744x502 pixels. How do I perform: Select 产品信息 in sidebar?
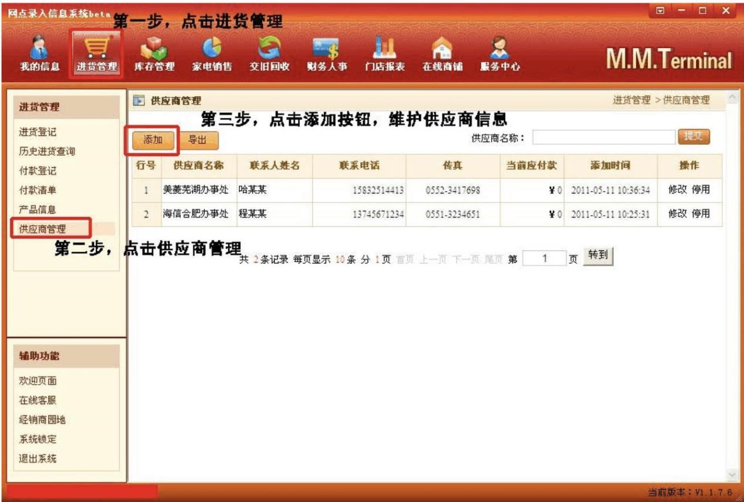(x=38, y=209)
